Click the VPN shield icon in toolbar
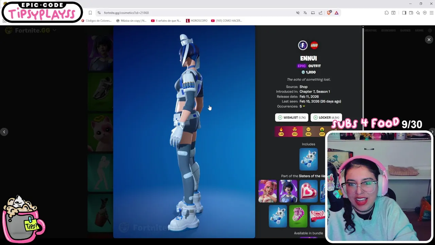 pyautogui.click(x=425, y=13)
